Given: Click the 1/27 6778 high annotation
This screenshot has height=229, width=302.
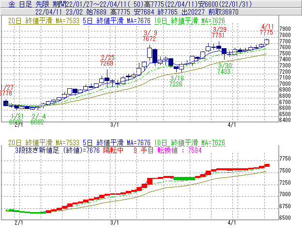Looking at the screenshot, I should point(7,90).
